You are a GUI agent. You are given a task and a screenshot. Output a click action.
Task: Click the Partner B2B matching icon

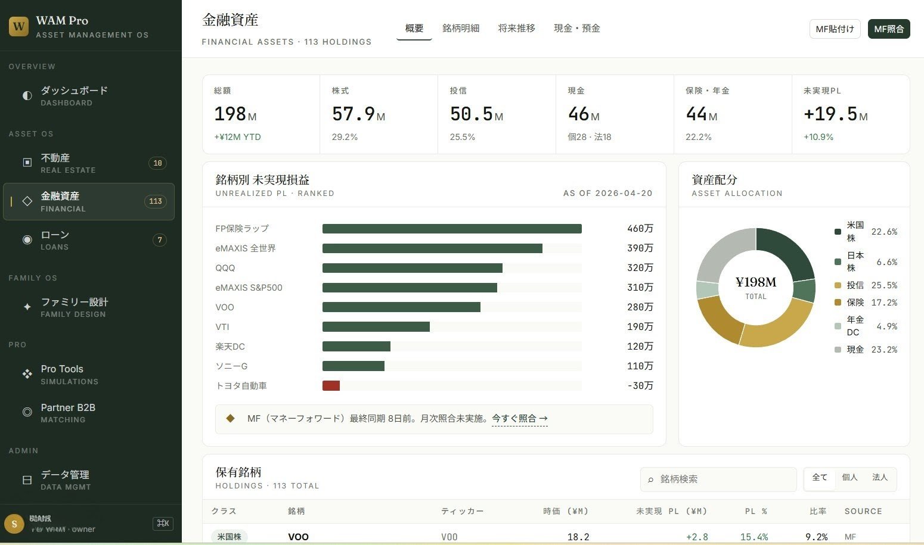[x=27, y=412]
